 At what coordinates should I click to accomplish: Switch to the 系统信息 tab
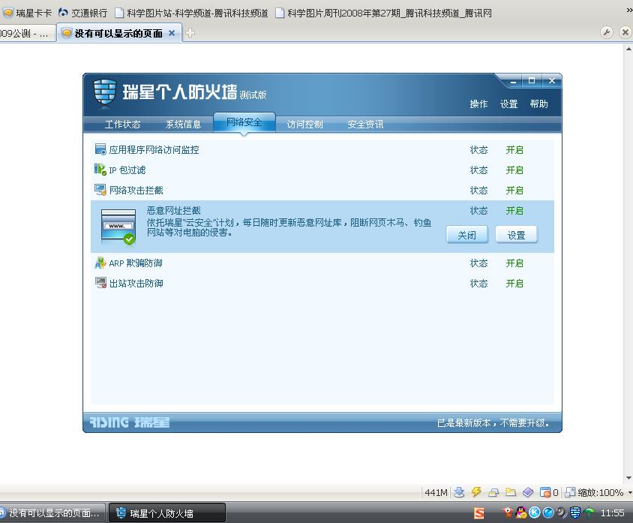coord(183,124)
